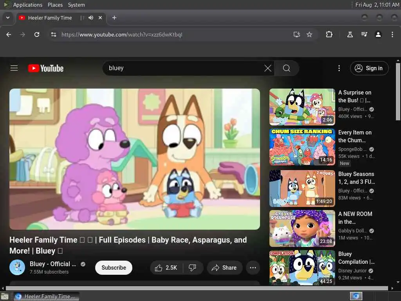
Task: Clear the search text with the X icon
Action: coord(268,68)
